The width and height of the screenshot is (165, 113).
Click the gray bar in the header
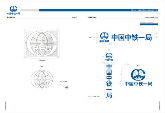click(30, 10)
